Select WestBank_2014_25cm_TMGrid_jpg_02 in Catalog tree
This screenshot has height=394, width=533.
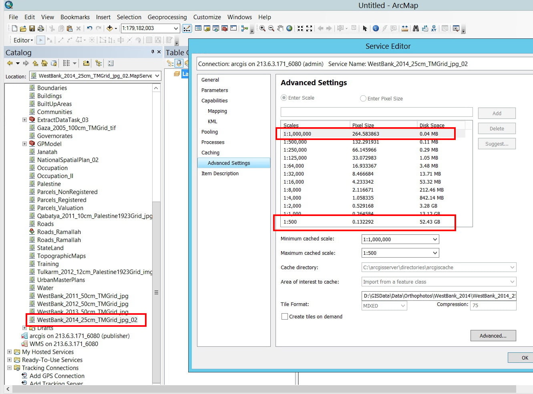click(x=87, y=320)
